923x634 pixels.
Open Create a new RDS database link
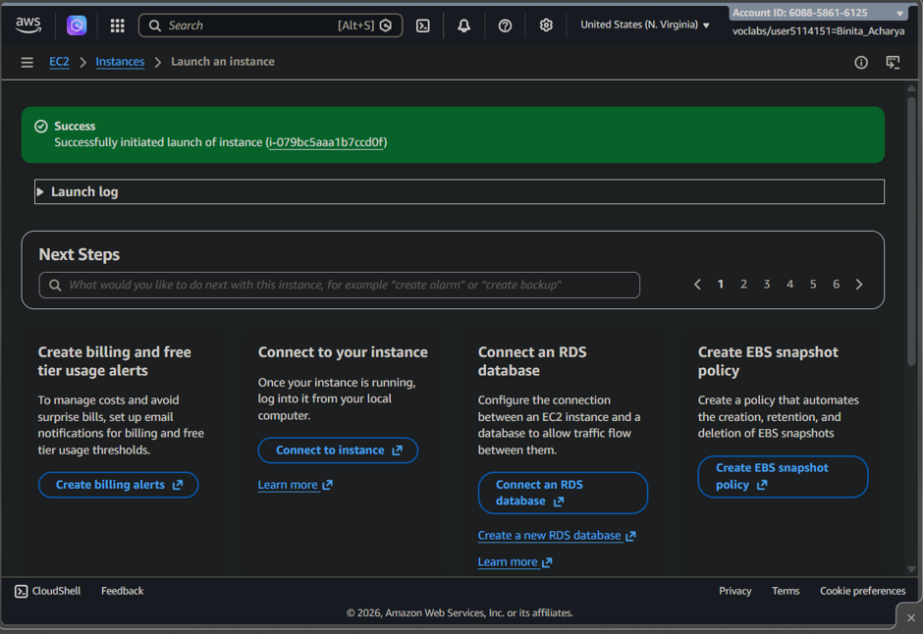point(557,536)
